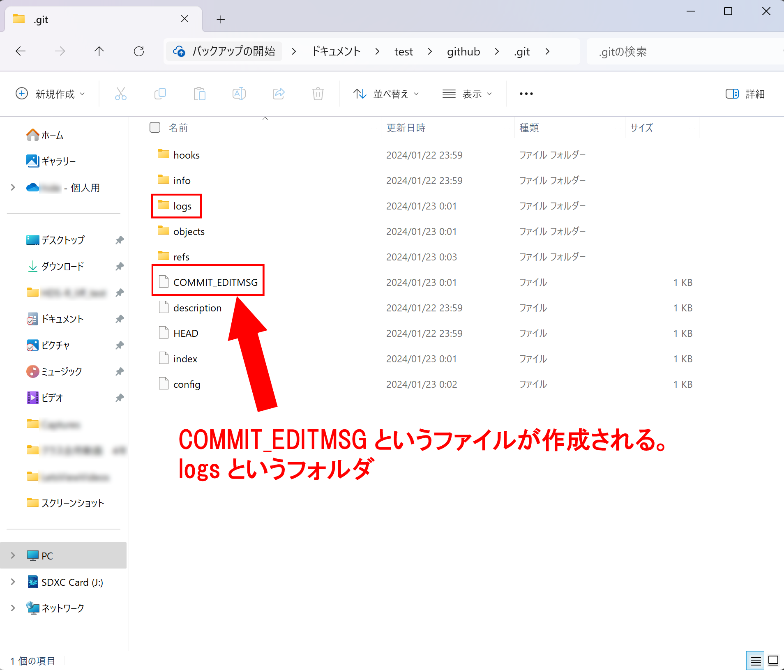Switch to details view using bottom-right toggle
784x670 pixels.
pyautogui.click(x=755, y=661)
